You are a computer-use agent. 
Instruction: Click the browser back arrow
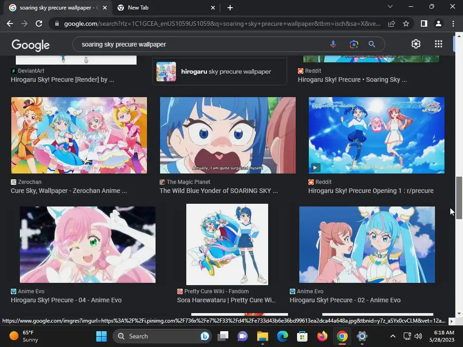pyautogui.click(x=10, y=23)
